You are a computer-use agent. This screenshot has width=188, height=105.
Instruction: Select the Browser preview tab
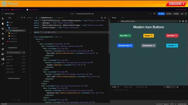point(114,18)
